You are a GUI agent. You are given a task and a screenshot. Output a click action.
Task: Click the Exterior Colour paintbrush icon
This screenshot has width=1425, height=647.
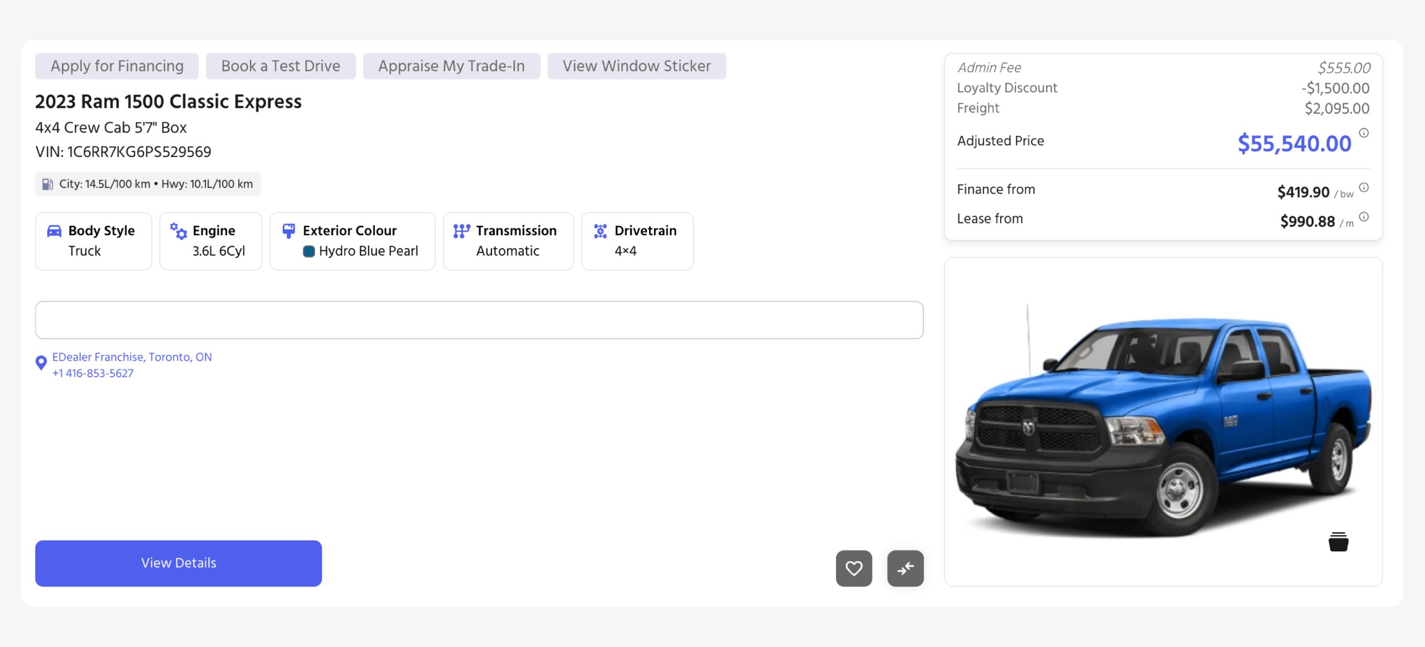(289, 231)
